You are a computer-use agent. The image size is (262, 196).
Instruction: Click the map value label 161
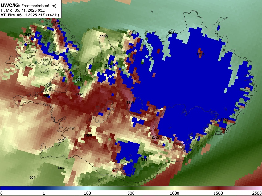click(171, 33)
